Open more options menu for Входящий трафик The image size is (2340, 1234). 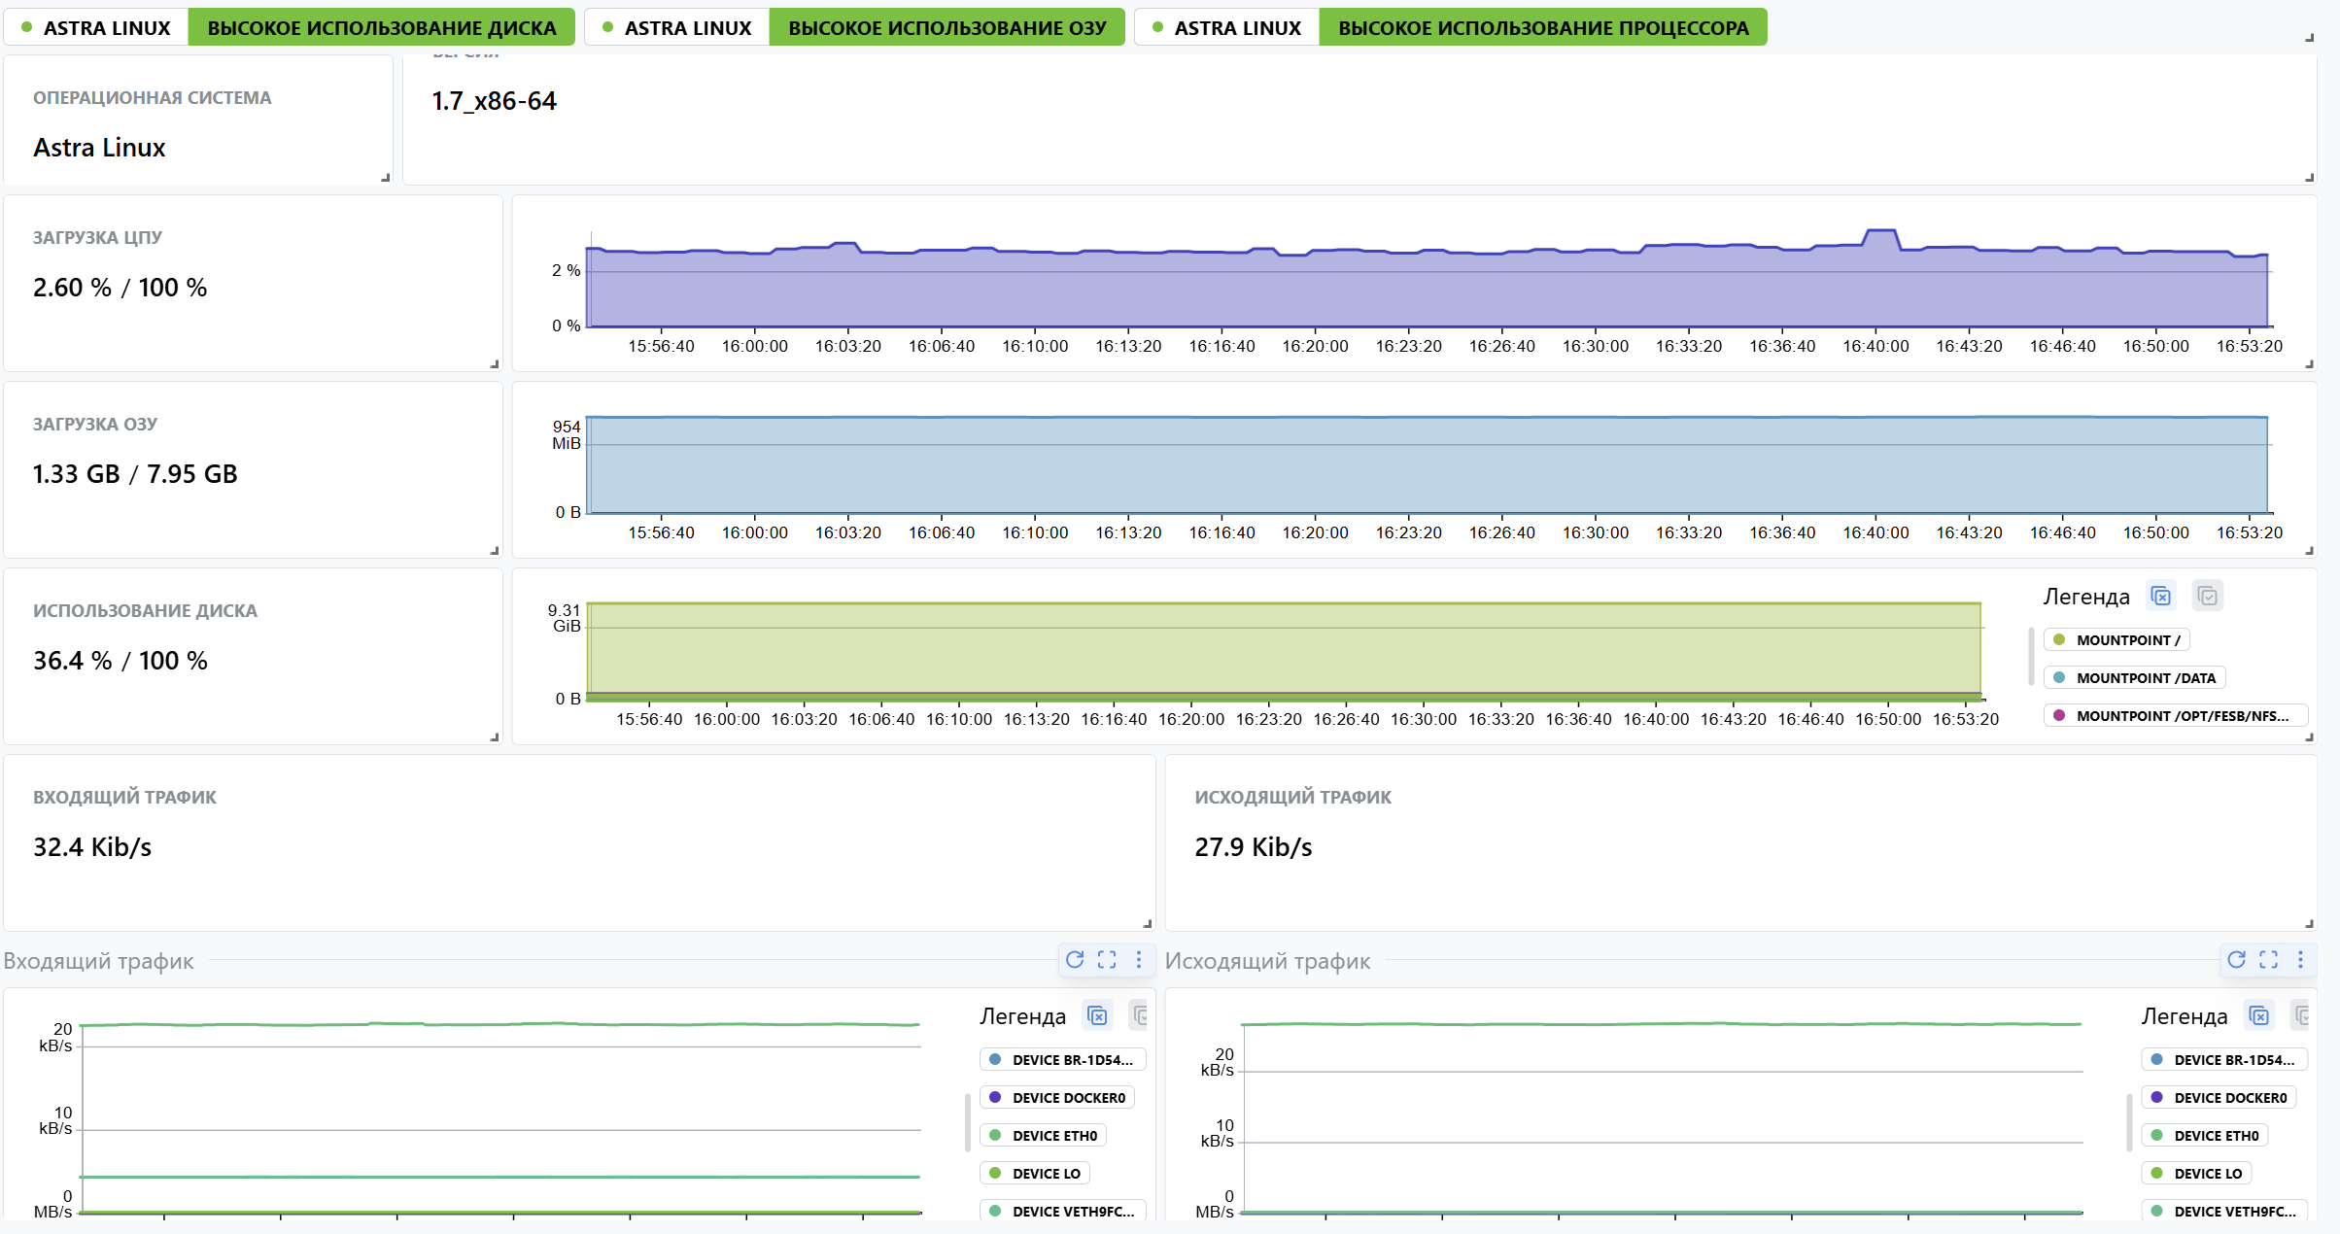(1139, 960)
